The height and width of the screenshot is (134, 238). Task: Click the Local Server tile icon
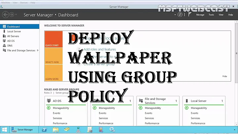click(187, 101)
